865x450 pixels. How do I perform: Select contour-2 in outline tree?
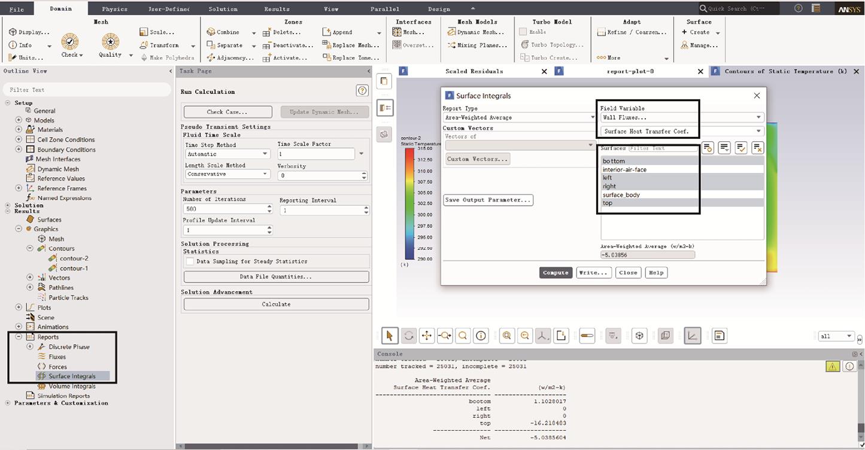click(x=74, y=259)
